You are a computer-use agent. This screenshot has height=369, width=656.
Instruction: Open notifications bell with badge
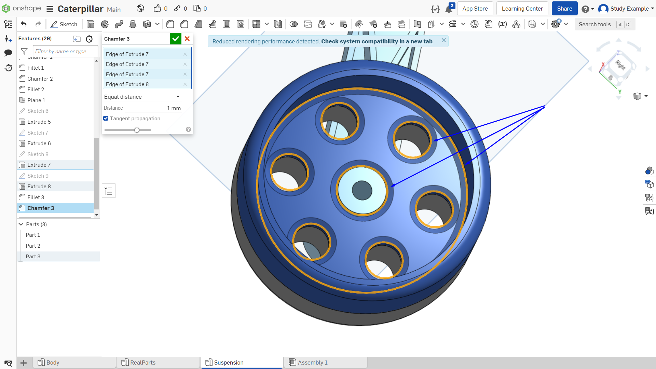[449, 9]
